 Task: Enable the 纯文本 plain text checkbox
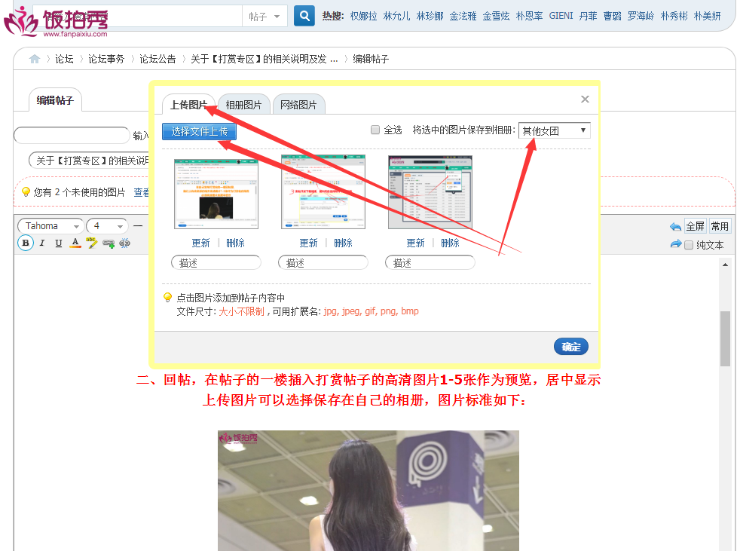pyautogui.click(x=689, y=245)
